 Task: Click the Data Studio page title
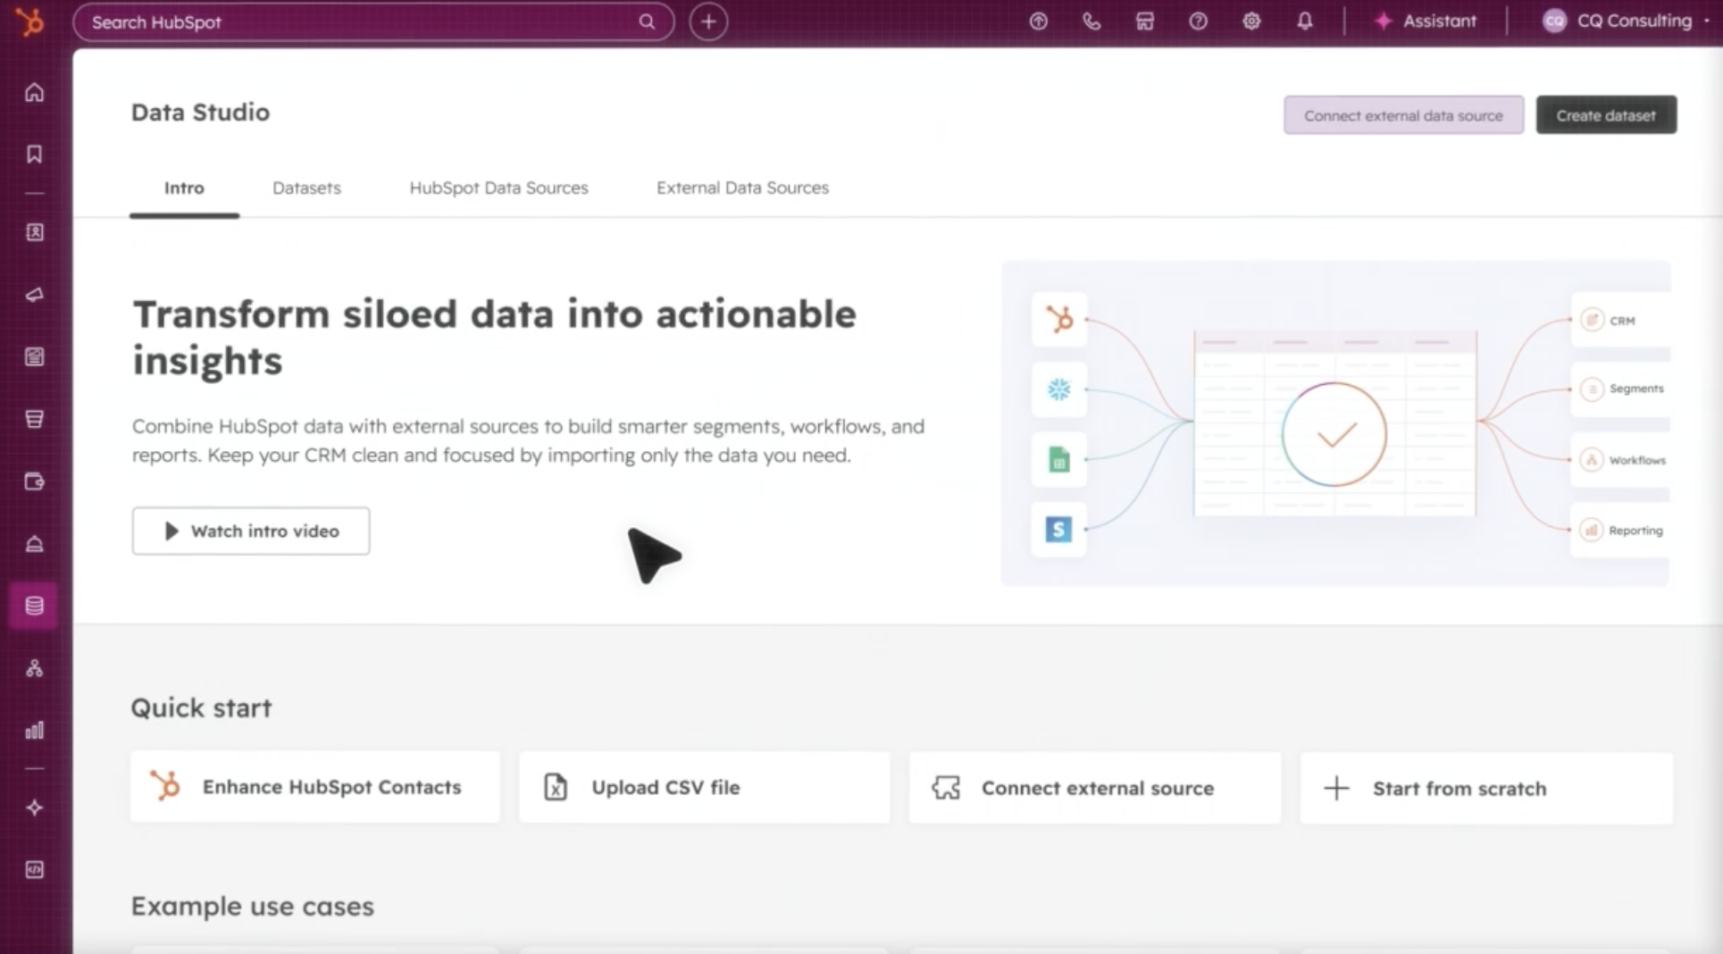tap(200, 113)
